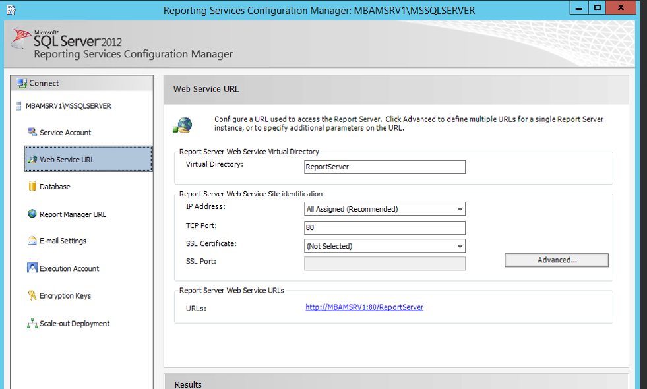Click the 'Virtual Directory:' label

click(x=214, y=164)
